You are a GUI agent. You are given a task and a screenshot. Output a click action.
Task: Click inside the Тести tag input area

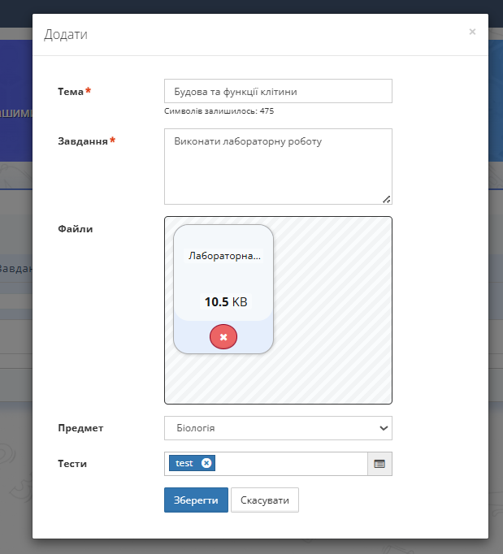293,464
